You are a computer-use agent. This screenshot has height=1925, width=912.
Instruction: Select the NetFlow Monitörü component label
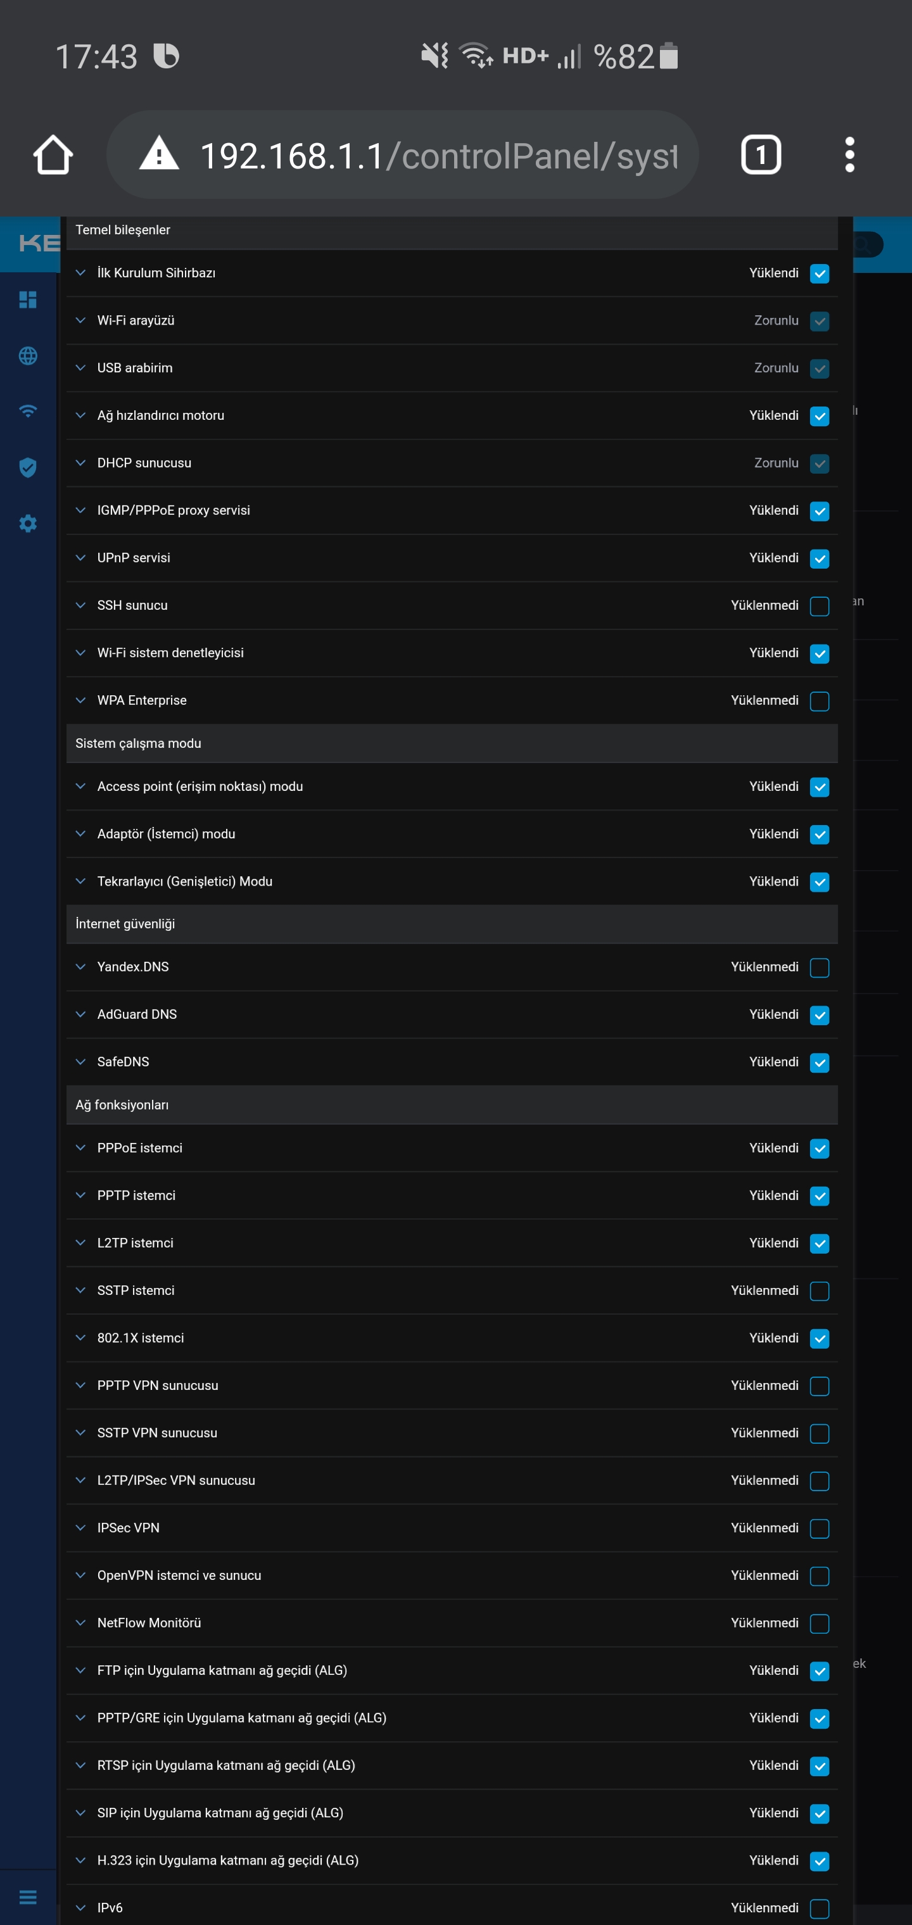click(x=149, y=1622)
